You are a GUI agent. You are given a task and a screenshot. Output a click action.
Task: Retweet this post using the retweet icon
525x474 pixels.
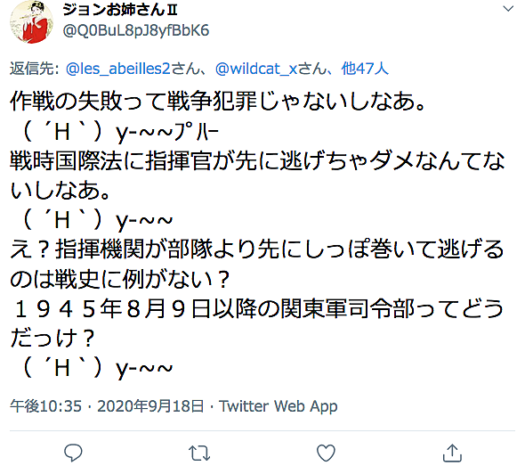click(199, 454)
